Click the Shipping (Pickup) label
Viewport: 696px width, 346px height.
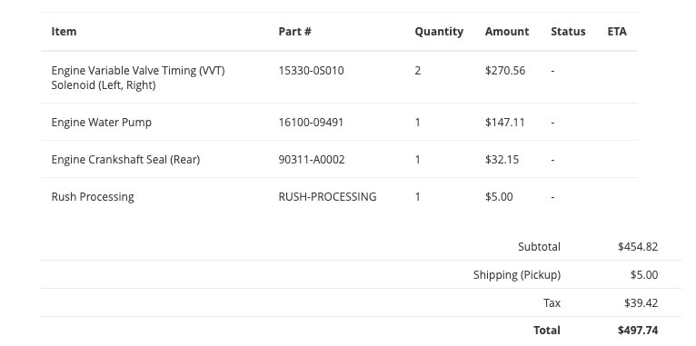click(x=517, y=275)
